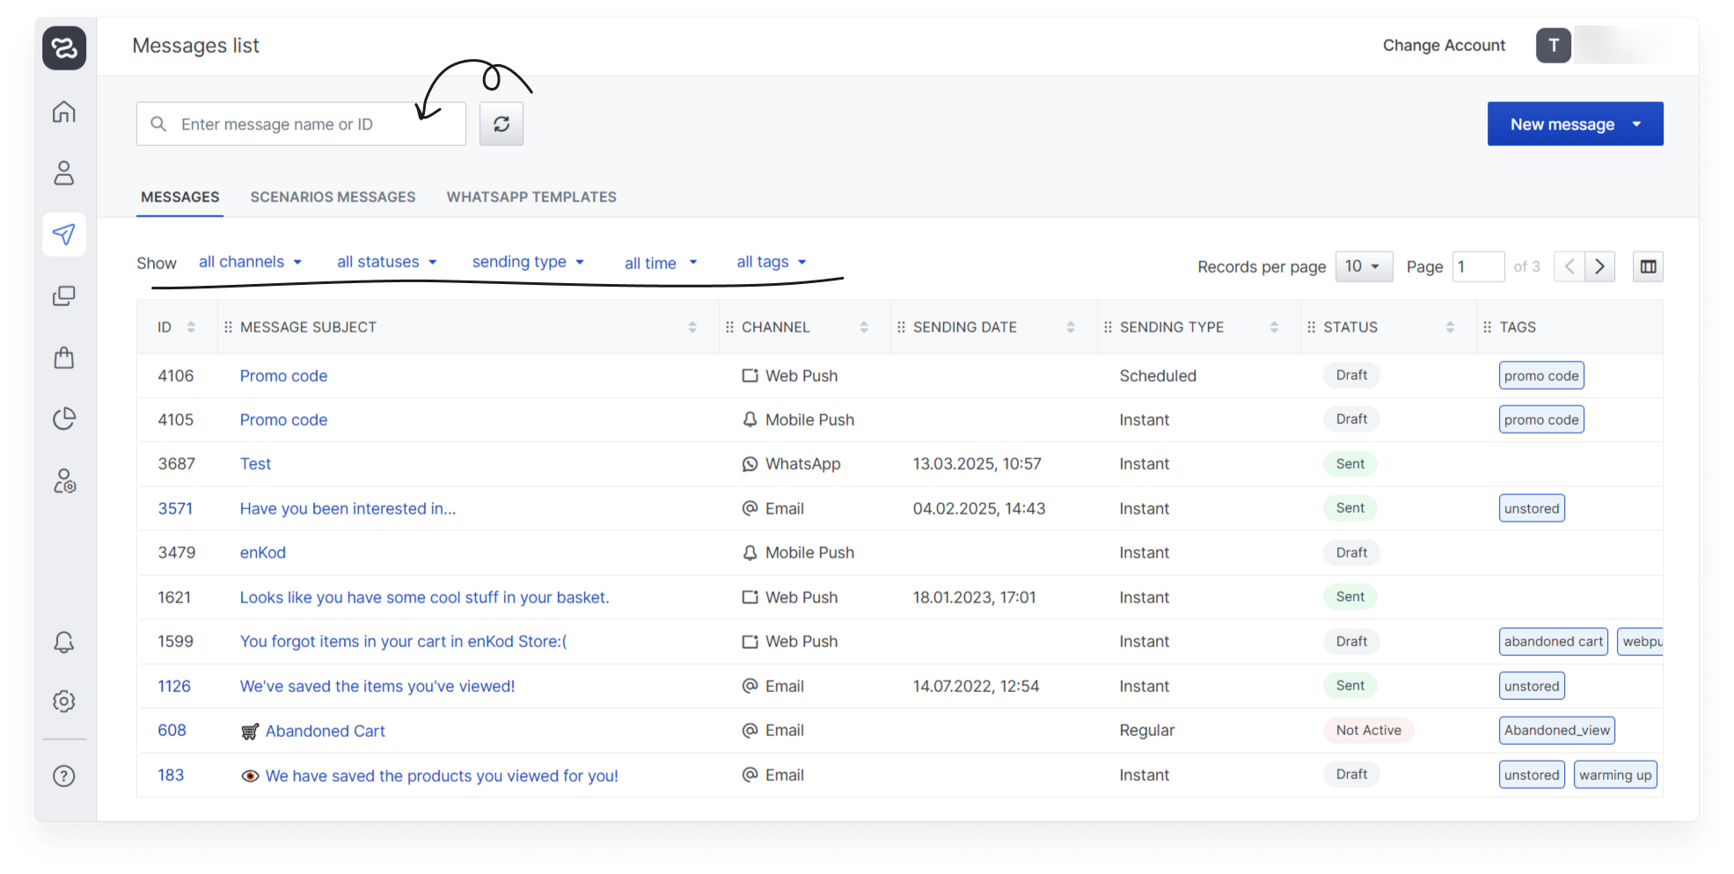Open the help question mark icon
Screen dimensions: 1734x874
click(64, 776)
